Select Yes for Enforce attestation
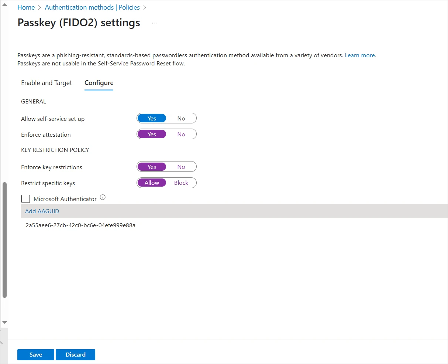Image resolution: width=448 pixels, height=364 pixels. pyautogui.click(x=152, y=135)
